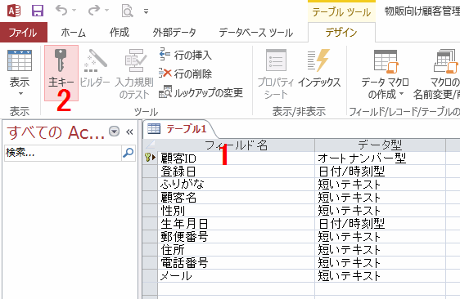
Task: Expand the 表示 view dropdown arrow
Action: [x=20, y=94]
